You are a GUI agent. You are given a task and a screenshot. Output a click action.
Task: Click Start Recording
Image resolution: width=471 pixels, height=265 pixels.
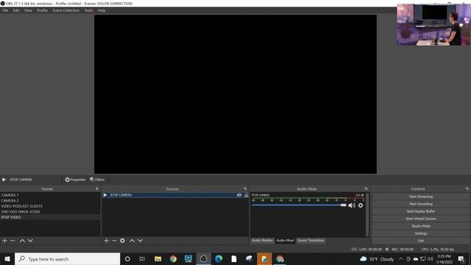421,204
